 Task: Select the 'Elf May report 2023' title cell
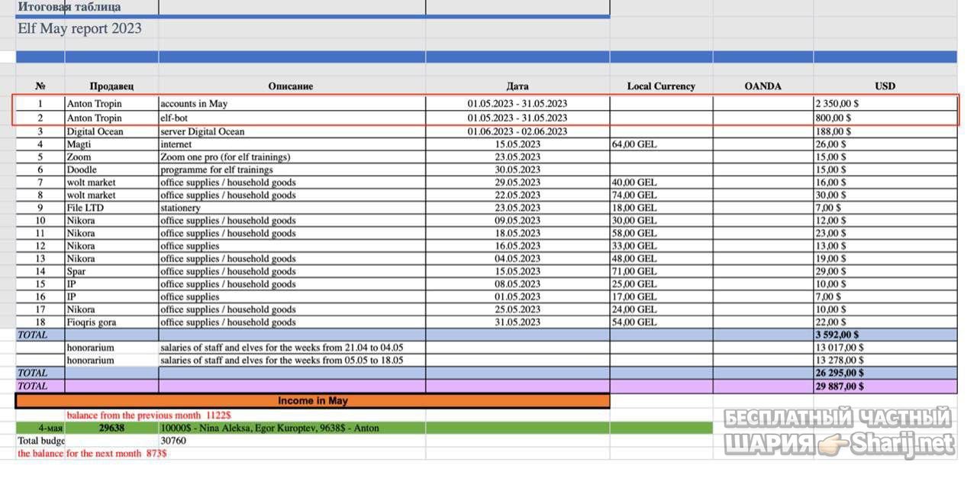pyautogui.click(x=79, y=28)
